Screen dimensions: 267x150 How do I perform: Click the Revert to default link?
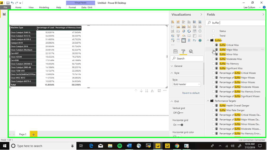(191, 93)
